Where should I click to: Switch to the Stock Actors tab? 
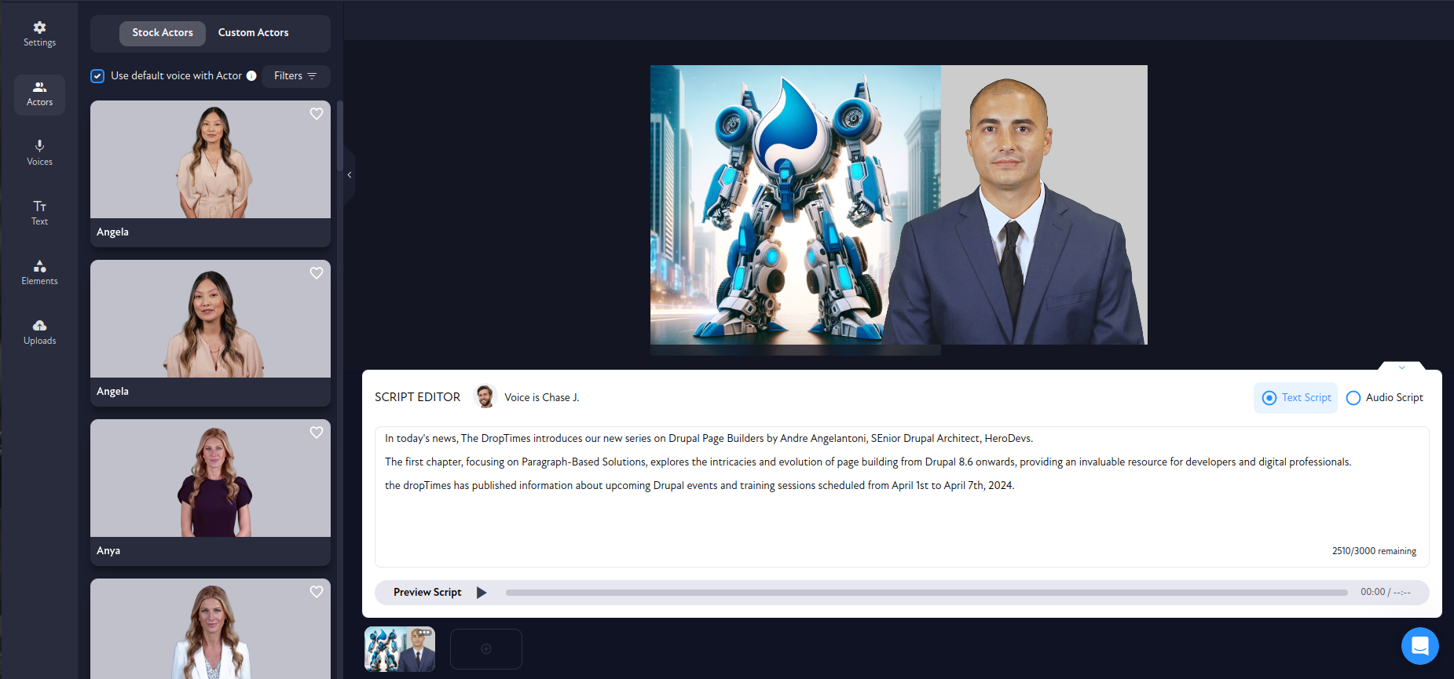pos(162,33)
